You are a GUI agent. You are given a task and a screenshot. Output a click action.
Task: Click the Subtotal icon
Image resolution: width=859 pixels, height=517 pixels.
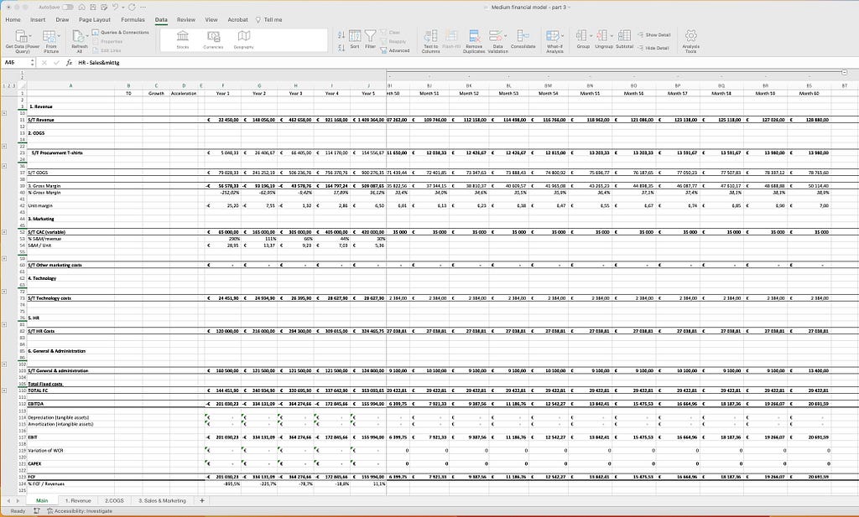pyautogui.click(x=624, y=35)
